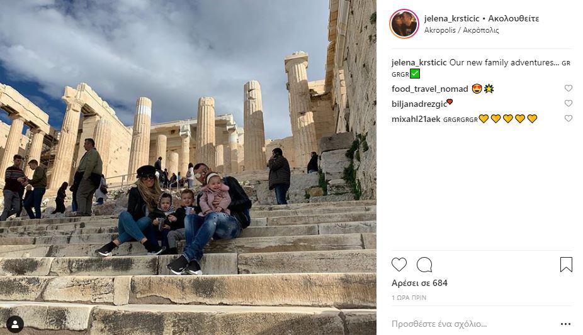Like biljanadrezgic's comment

pos(568,103)
